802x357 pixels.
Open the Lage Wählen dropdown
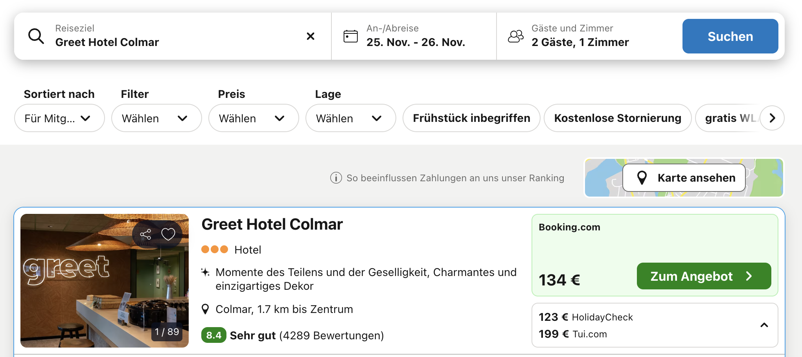point(351,118)
